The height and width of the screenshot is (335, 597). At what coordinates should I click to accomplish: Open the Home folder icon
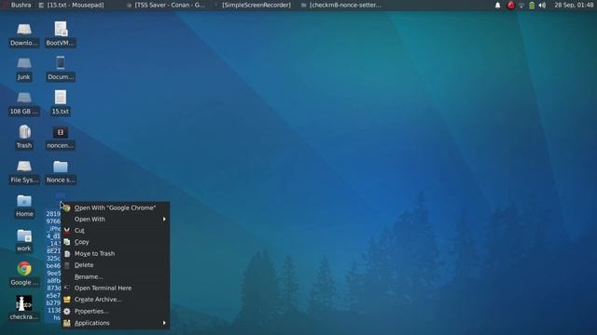(x=24, y=201)
